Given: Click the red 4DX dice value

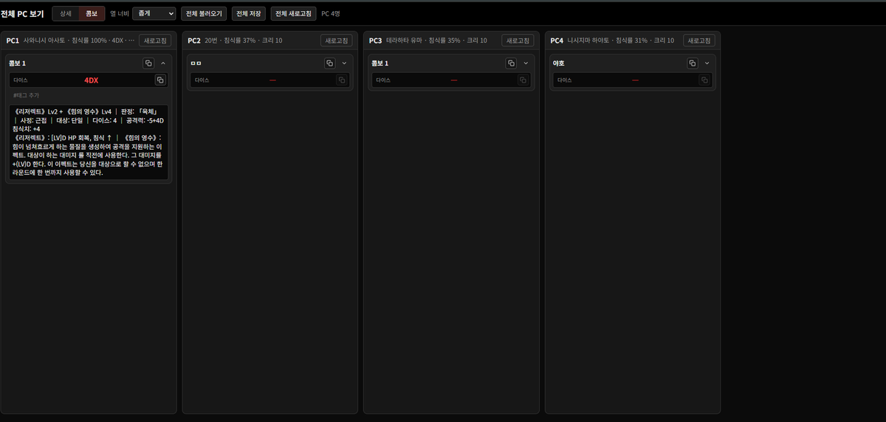Looking at the screenshot, I should pos(91,80).
